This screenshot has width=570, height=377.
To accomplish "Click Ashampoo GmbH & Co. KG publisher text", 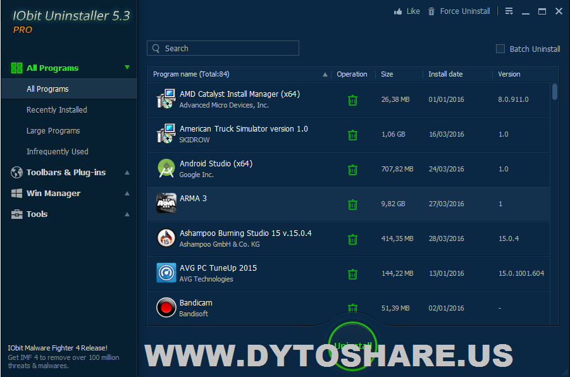I will click(x=220, y=244).
